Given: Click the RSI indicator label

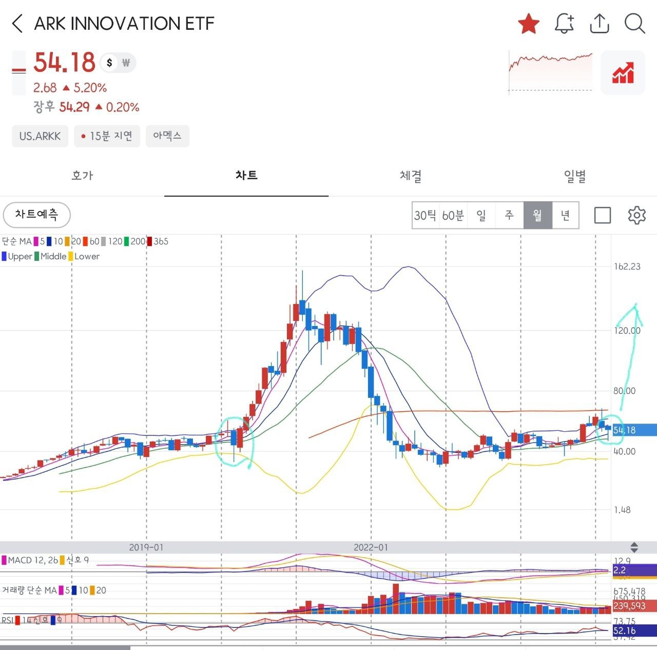Looking at the screenshot, I should [7, 620].
